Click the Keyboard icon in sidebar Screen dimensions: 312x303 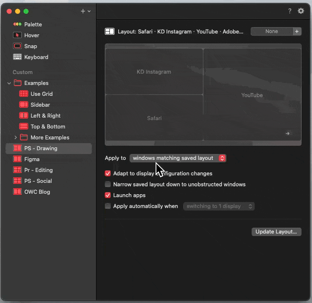point(17,57)
